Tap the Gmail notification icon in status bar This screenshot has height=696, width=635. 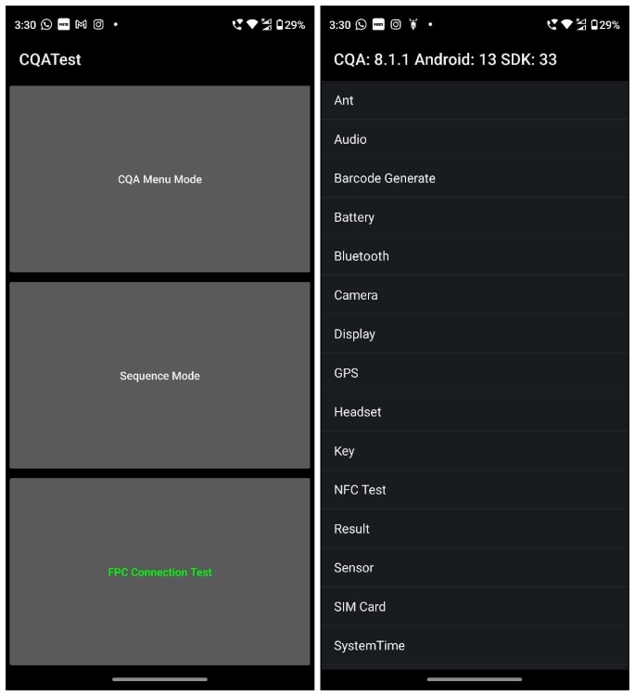pyautogui.click(x=82, y=24)
